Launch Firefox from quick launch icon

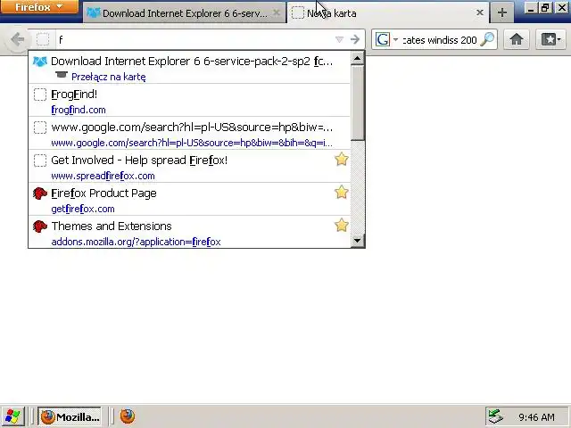tap(127, 416)
